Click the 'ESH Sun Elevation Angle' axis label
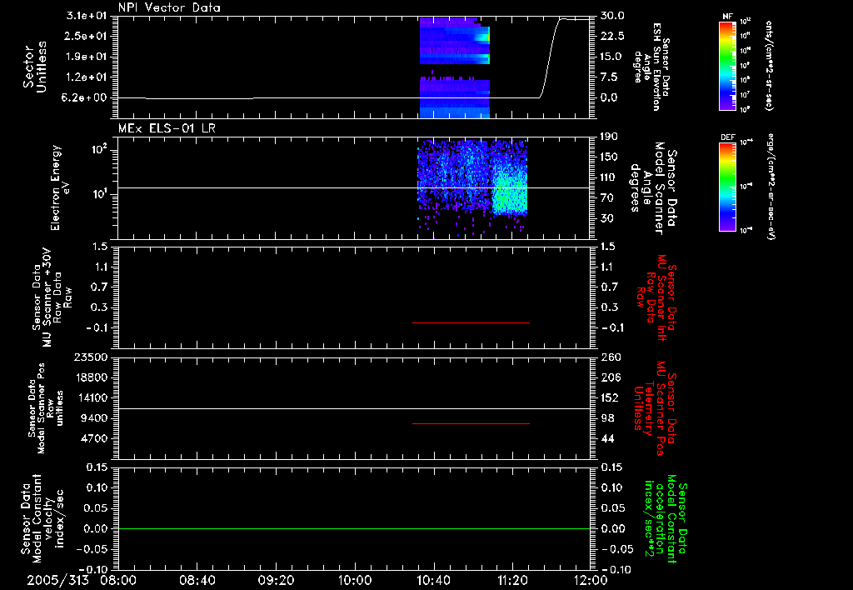Screen dimensions: 853x590 (651, 67)
